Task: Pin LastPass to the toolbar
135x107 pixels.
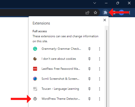Action: click(89, 69)
